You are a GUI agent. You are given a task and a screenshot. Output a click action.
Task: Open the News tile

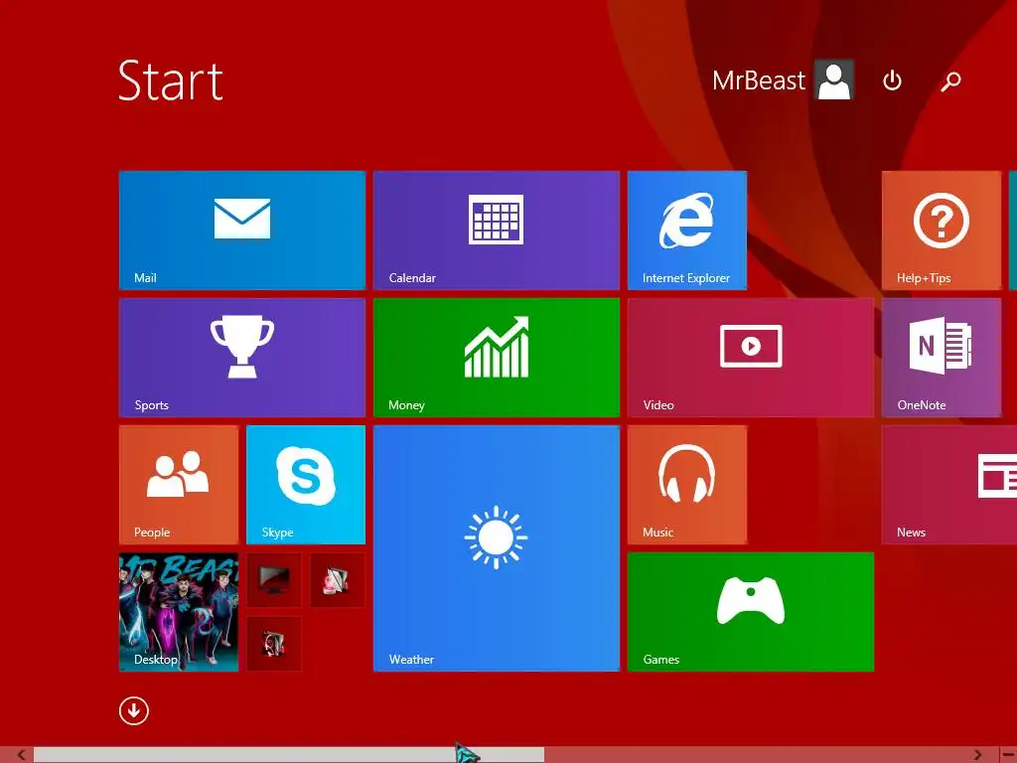tap(949, 484)
